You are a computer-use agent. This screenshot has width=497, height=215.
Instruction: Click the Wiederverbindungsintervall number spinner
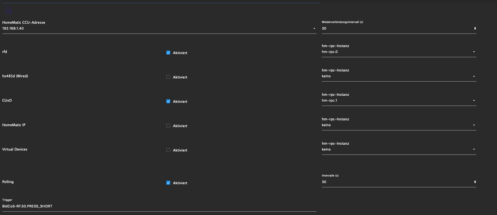coord(475,29)
